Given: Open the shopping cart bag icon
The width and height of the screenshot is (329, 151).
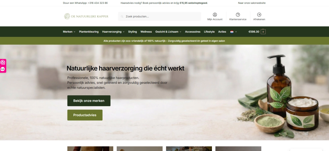Looking at the screenshot, I should (x=263, y=32).
